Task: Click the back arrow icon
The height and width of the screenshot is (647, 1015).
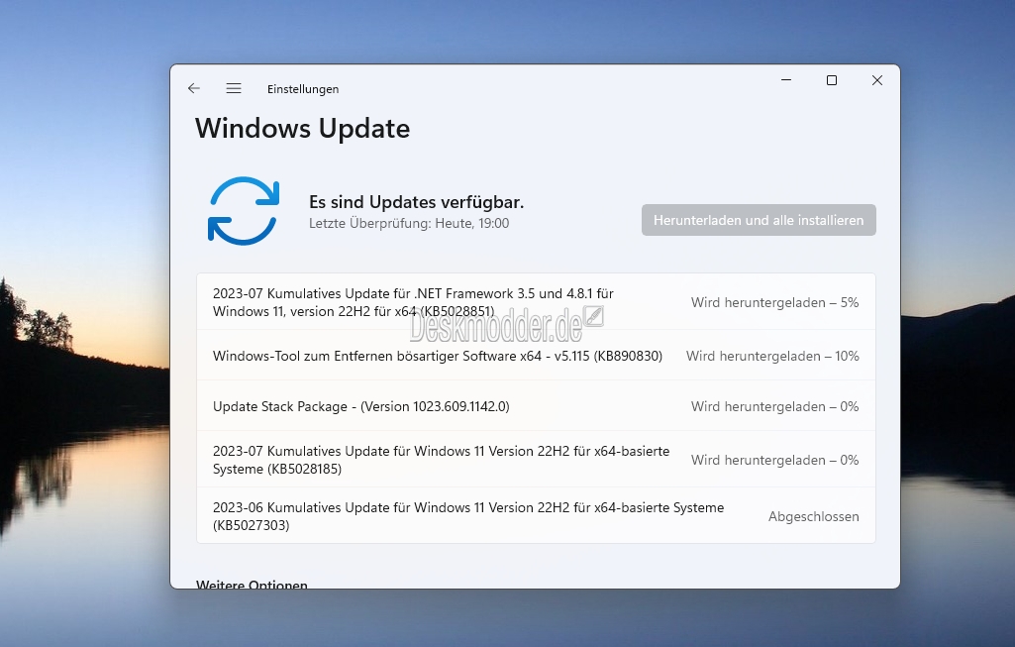Action: pyautogui.click(x=193, y=88)
